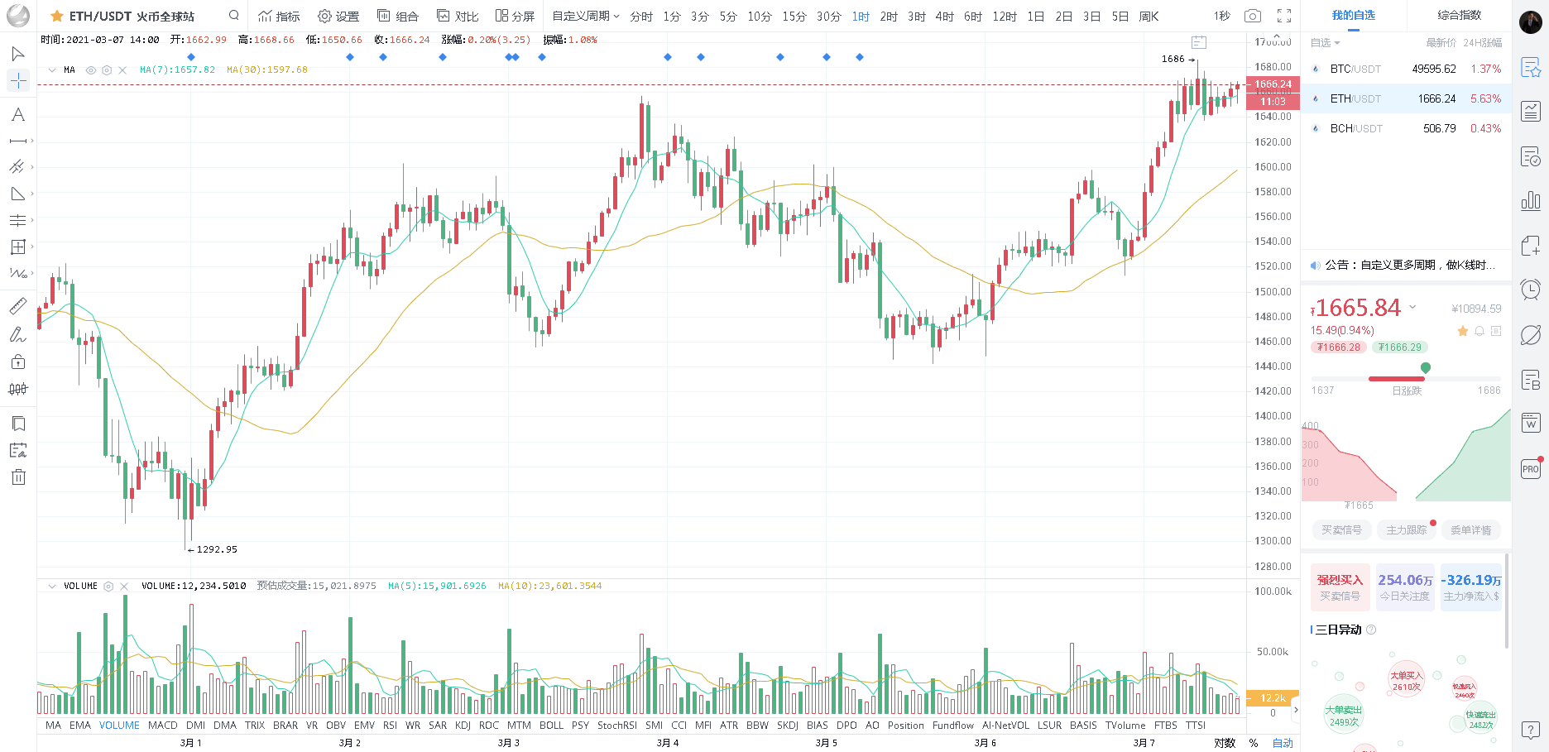Open the add-page plus sidebar icon
Image resolution: width=1549 pixels, height=752 pixels.
tap(1531, 245)
